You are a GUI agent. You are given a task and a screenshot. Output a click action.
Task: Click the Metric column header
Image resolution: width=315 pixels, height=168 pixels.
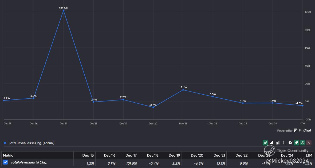[8, 156]
